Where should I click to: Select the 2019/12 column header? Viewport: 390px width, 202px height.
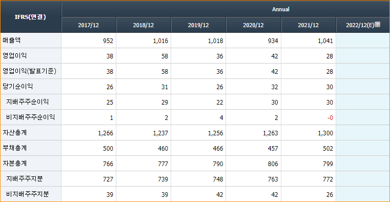click(198, 25)
